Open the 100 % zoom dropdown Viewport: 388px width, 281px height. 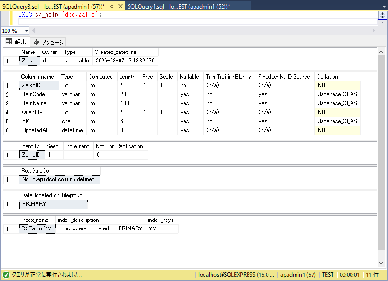coord(26,31)
